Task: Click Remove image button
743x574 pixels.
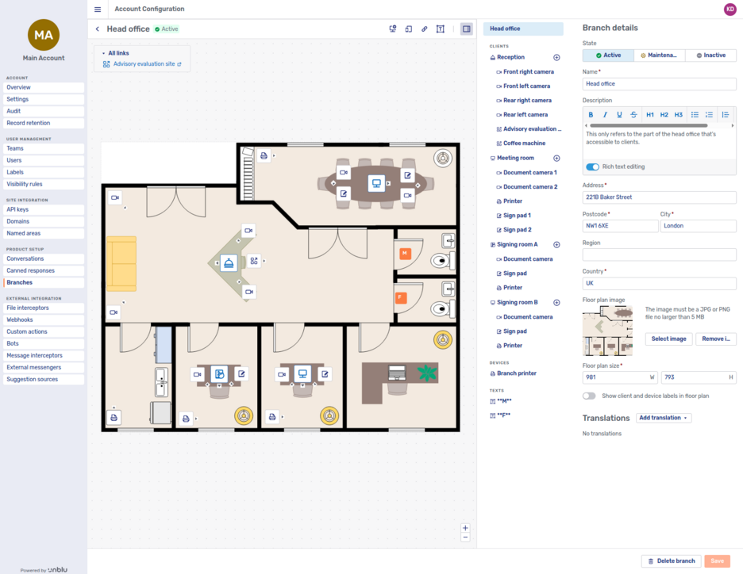Action: [715, 339]
